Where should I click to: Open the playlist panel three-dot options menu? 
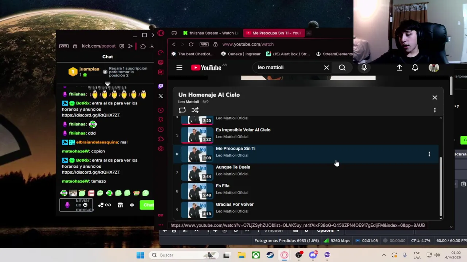click(x=435, y=110)
